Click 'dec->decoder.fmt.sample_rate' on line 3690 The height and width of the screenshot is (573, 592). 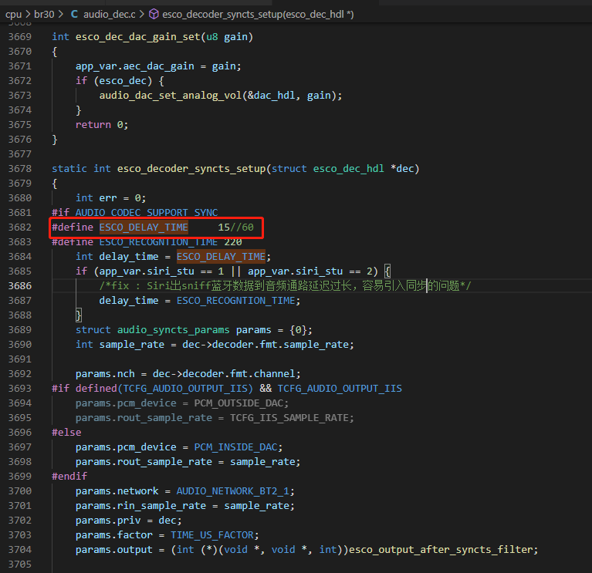(266, 345)
